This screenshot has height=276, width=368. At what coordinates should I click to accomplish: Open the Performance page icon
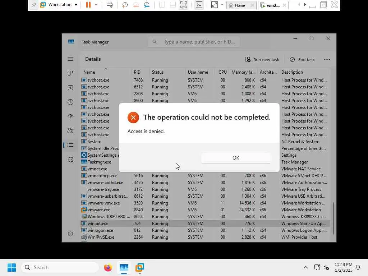pos(70,88)
